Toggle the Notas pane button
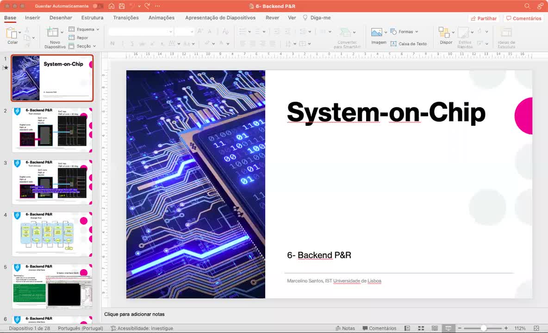548x333 pixels. click(x=345, y=328)
